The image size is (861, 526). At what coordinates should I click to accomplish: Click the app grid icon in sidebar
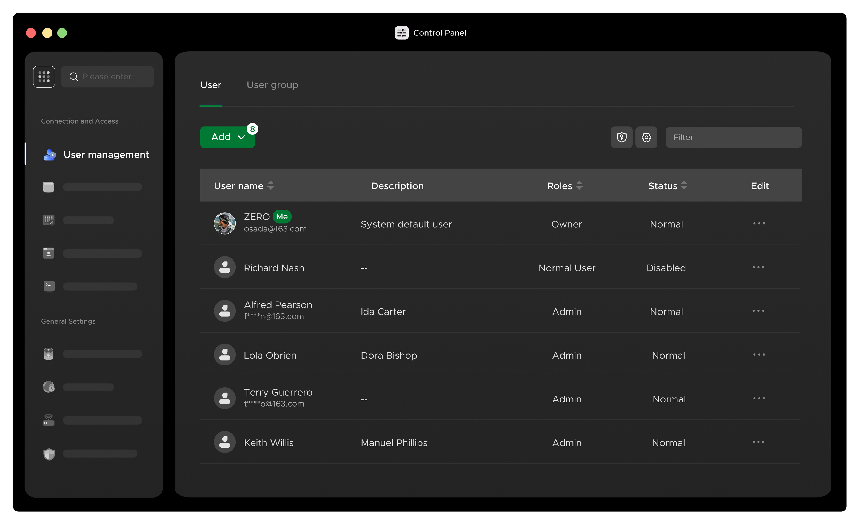(44, 76)
